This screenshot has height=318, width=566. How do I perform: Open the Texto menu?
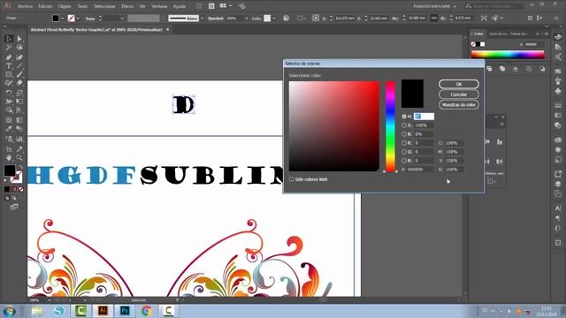point(82,6)
